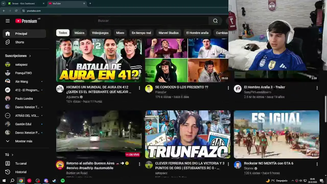Select the Marvel Studios filter chip
The width and height of the screenshot is (327, 184).
pyautogui.click(x=169, y=33)
